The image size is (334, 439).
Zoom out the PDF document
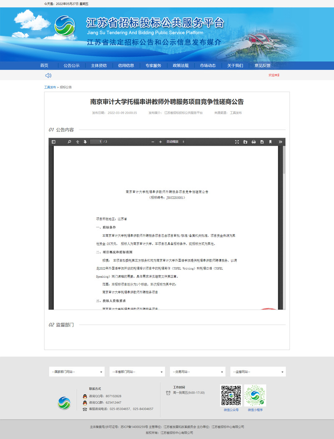[x=153, y=142]
